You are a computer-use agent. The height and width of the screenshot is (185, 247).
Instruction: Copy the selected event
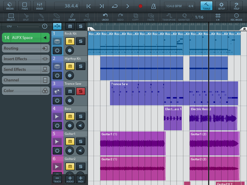click(135, 17)
